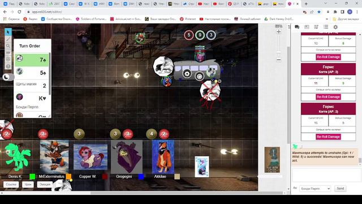This screenshot has width=362, height=204.
Task: Click the token status markers button beside gear
Action: [199, 76]
